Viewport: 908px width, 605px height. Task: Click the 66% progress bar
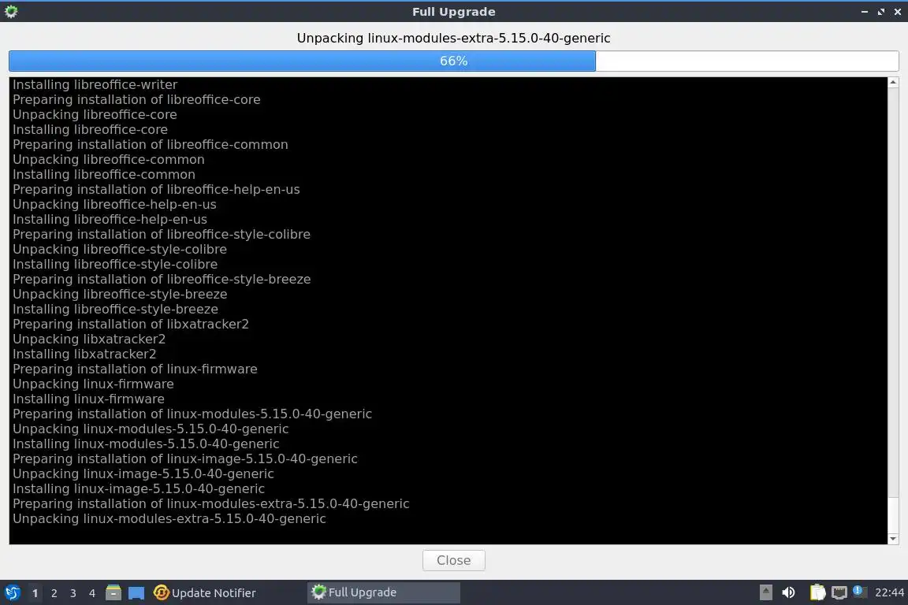[x=453, y=61]
